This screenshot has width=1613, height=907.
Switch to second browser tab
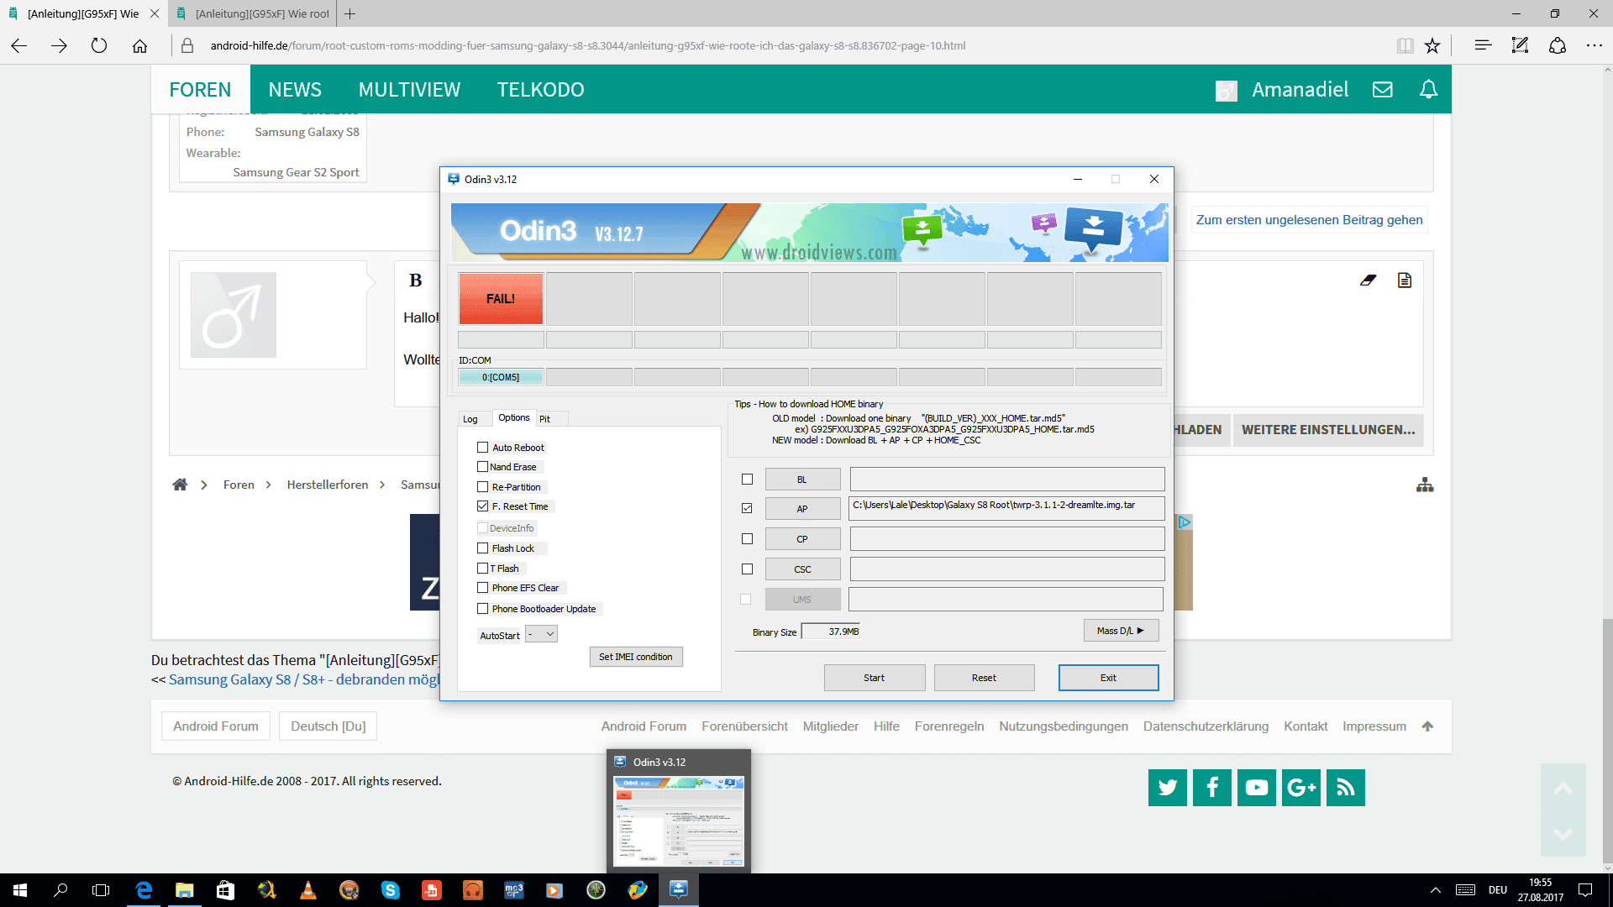point(252,13)
